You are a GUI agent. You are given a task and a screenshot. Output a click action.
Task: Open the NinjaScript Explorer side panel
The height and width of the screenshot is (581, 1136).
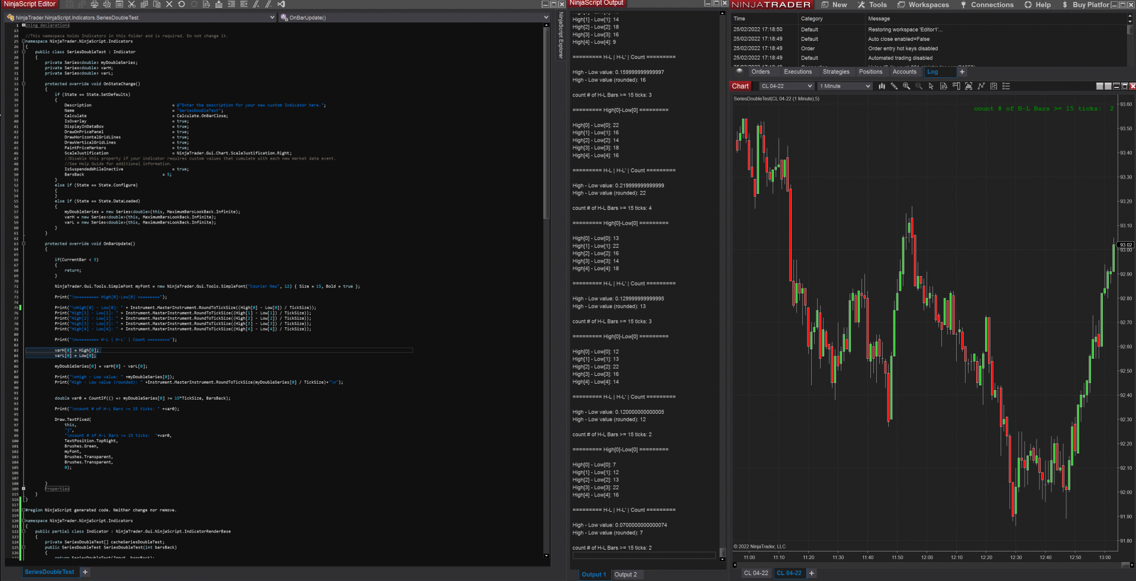click(561, 35)
